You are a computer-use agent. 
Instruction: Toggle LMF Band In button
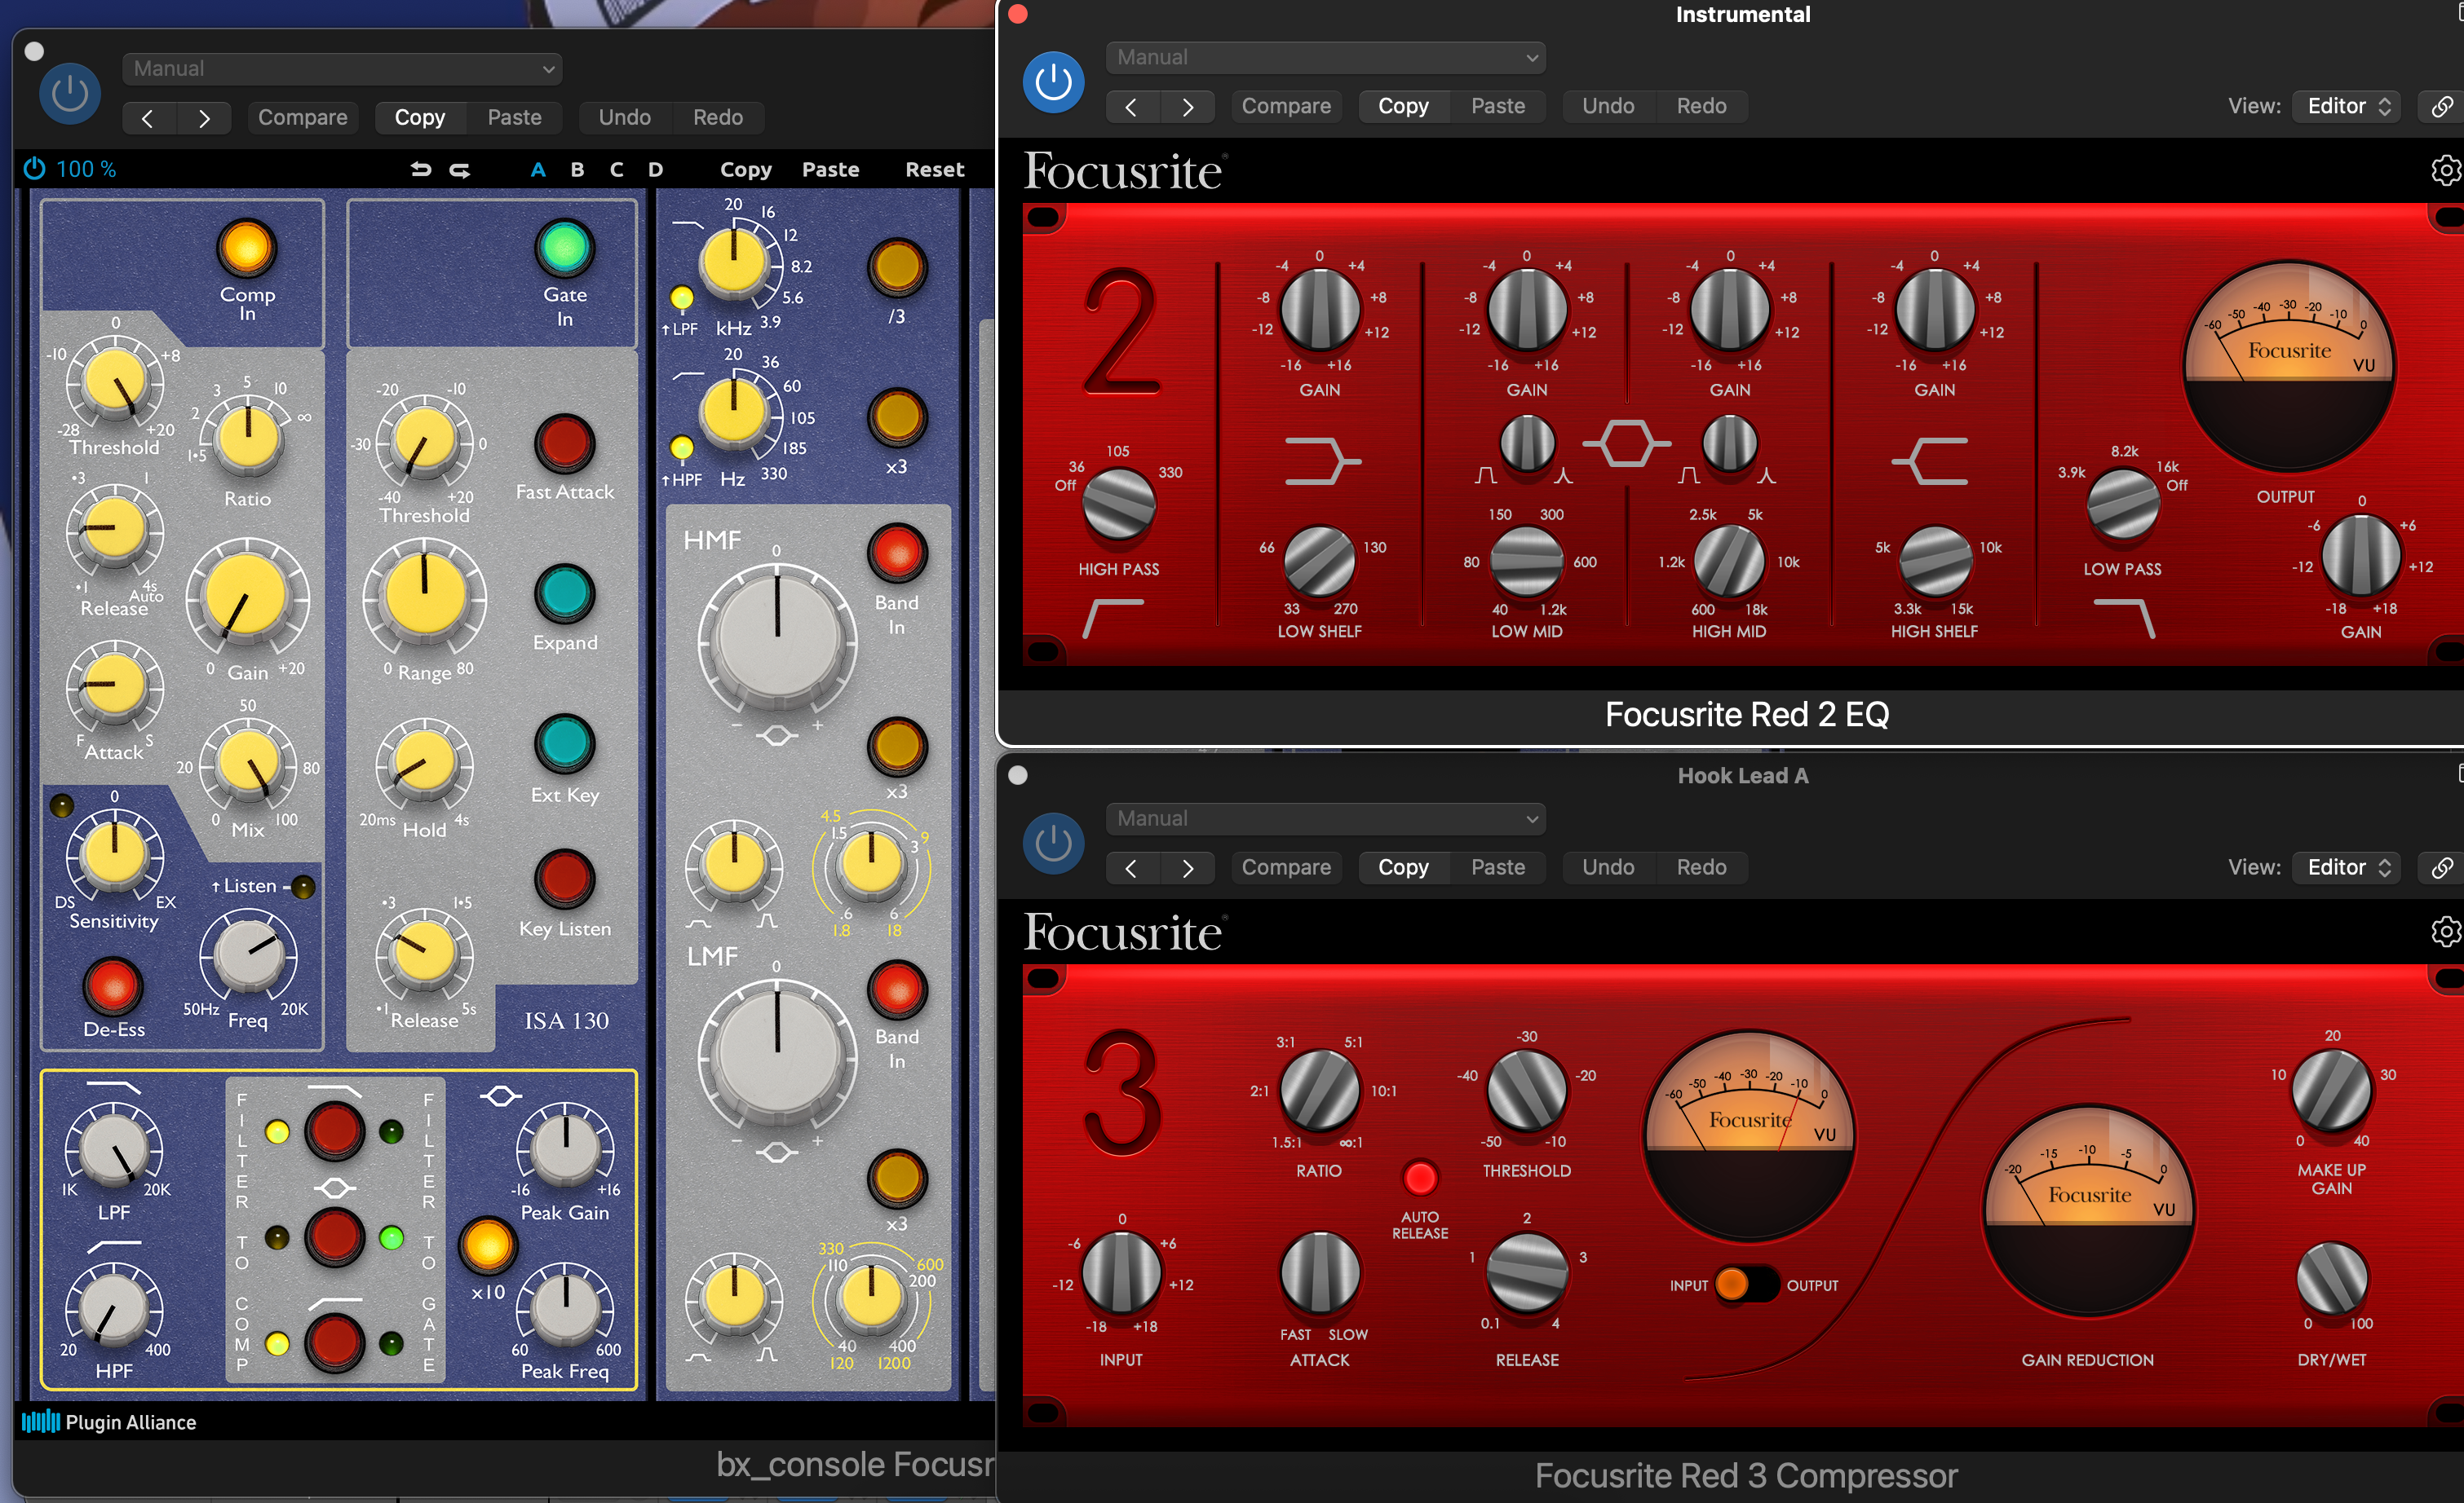pyautogui.click(x=897, y=989)
